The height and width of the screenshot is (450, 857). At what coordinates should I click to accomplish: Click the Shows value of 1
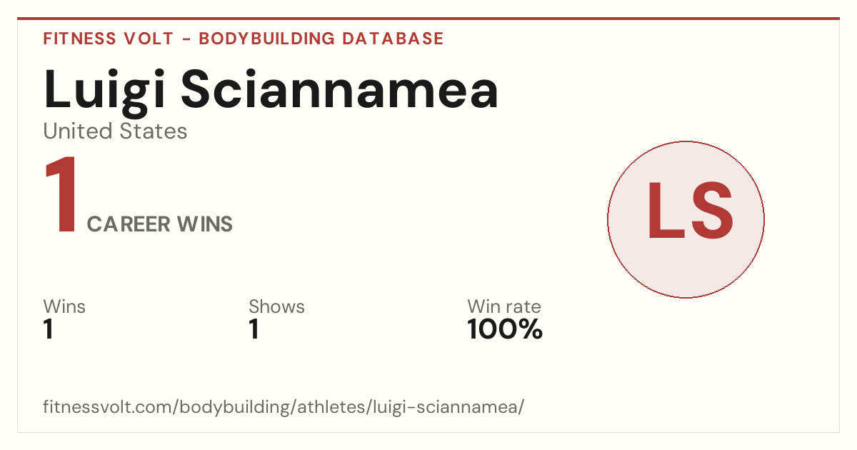pos(254,329)
